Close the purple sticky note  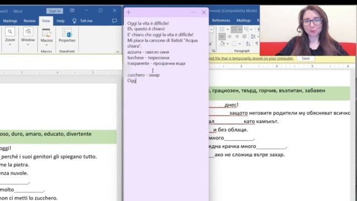(204, 12)
